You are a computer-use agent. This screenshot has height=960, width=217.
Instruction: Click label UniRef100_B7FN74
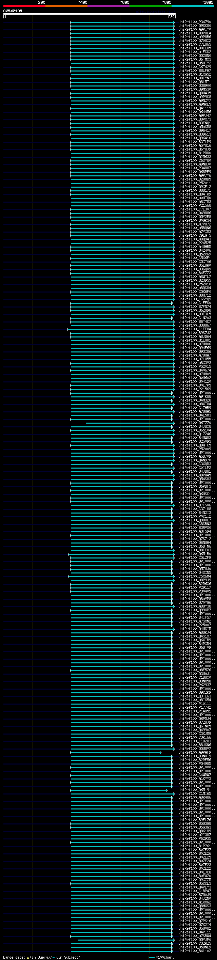point(194,307)
